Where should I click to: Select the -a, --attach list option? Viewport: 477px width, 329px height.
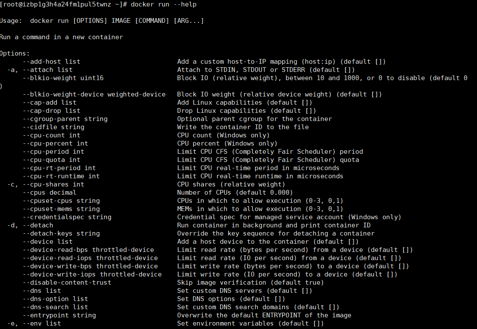click(x=40, y=70)
